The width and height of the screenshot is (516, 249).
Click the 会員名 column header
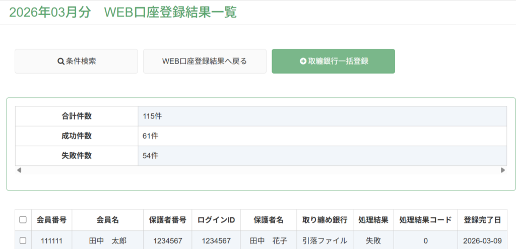108,220
